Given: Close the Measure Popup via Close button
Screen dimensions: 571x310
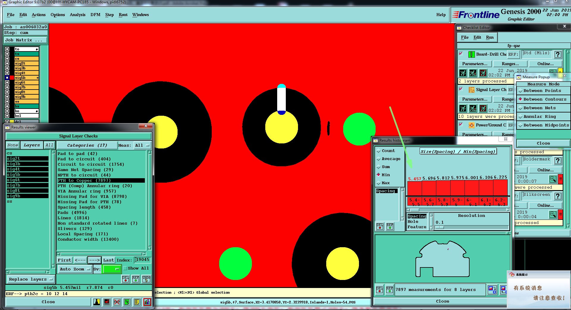Looking at the screenshot, I should (x=543, y=143).
